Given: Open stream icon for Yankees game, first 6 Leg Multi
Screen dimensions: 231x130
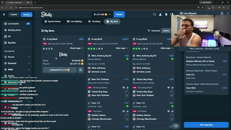Looking at the screenshot, I should 123,87.
